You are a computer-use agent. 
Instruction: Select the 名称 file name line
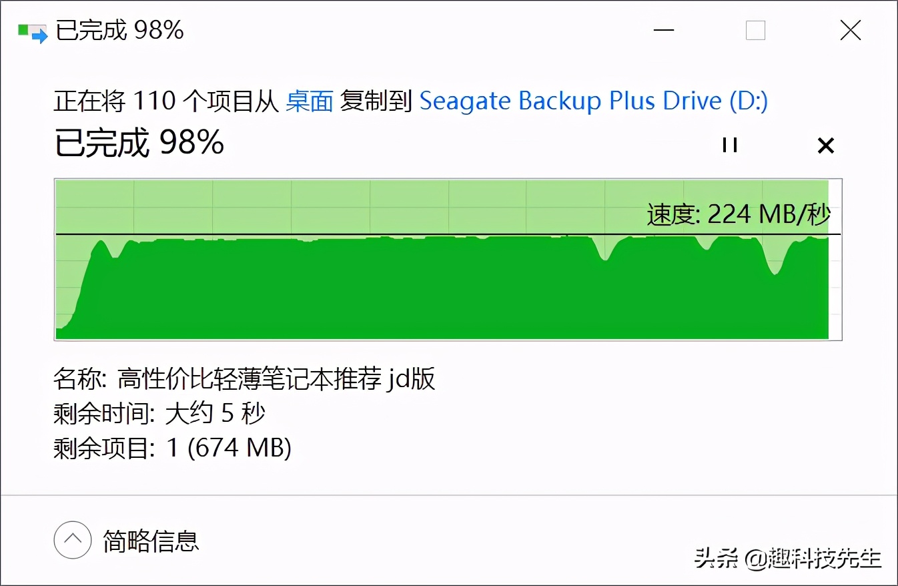244,379
